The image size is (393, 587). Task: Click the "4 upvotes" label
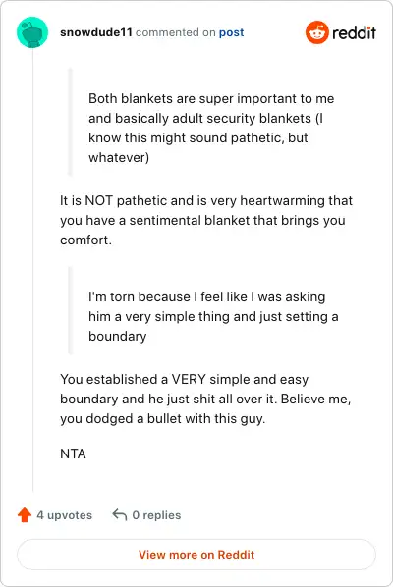[65, 515]
